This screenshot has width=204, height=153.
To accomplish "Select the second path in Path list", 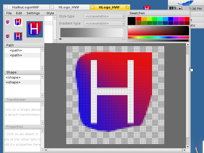I will tap(16, 55).
